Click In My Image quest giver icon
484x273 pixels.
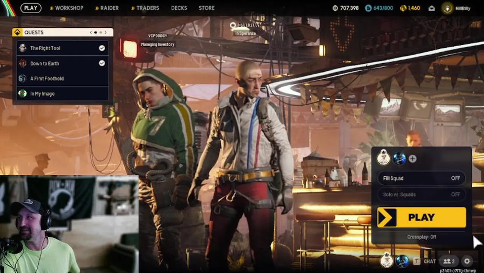click(23, 93)
